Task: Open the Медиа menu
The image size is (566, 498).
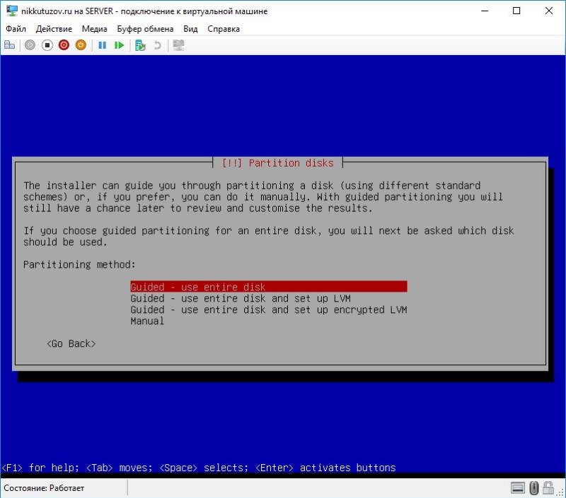Action: pyautogui.click(x=94, y=29)
